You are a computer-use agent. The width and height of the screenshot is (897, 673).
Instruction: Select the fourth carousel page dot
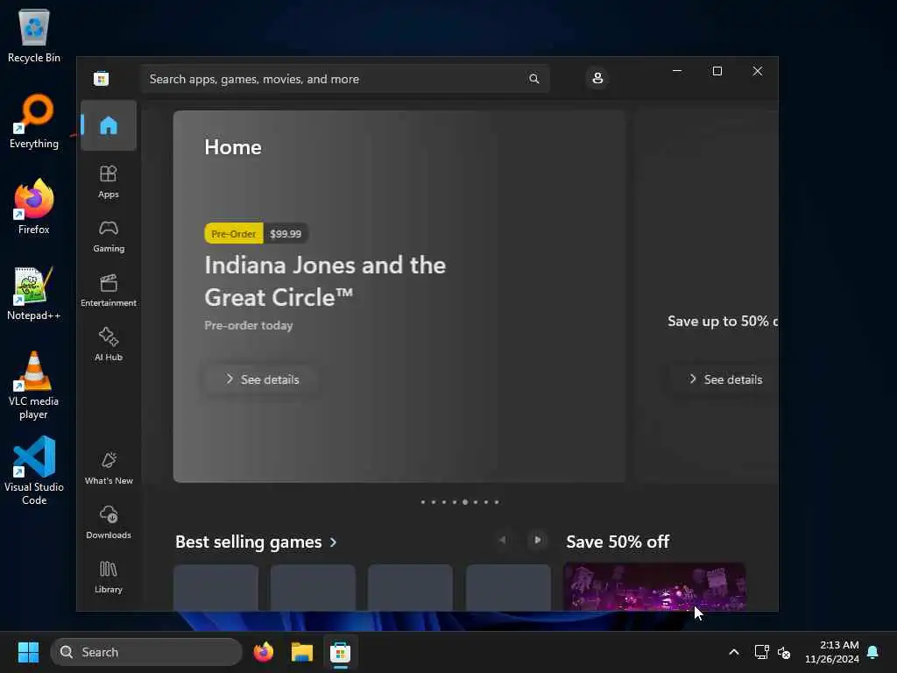455,502
